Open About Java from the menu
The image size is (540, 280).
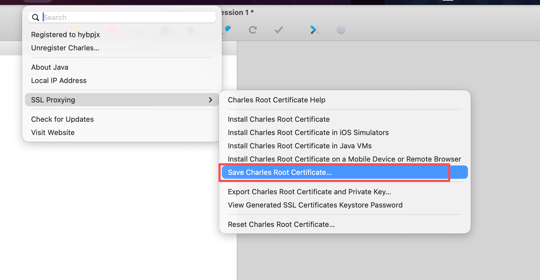tap(50, 68)
